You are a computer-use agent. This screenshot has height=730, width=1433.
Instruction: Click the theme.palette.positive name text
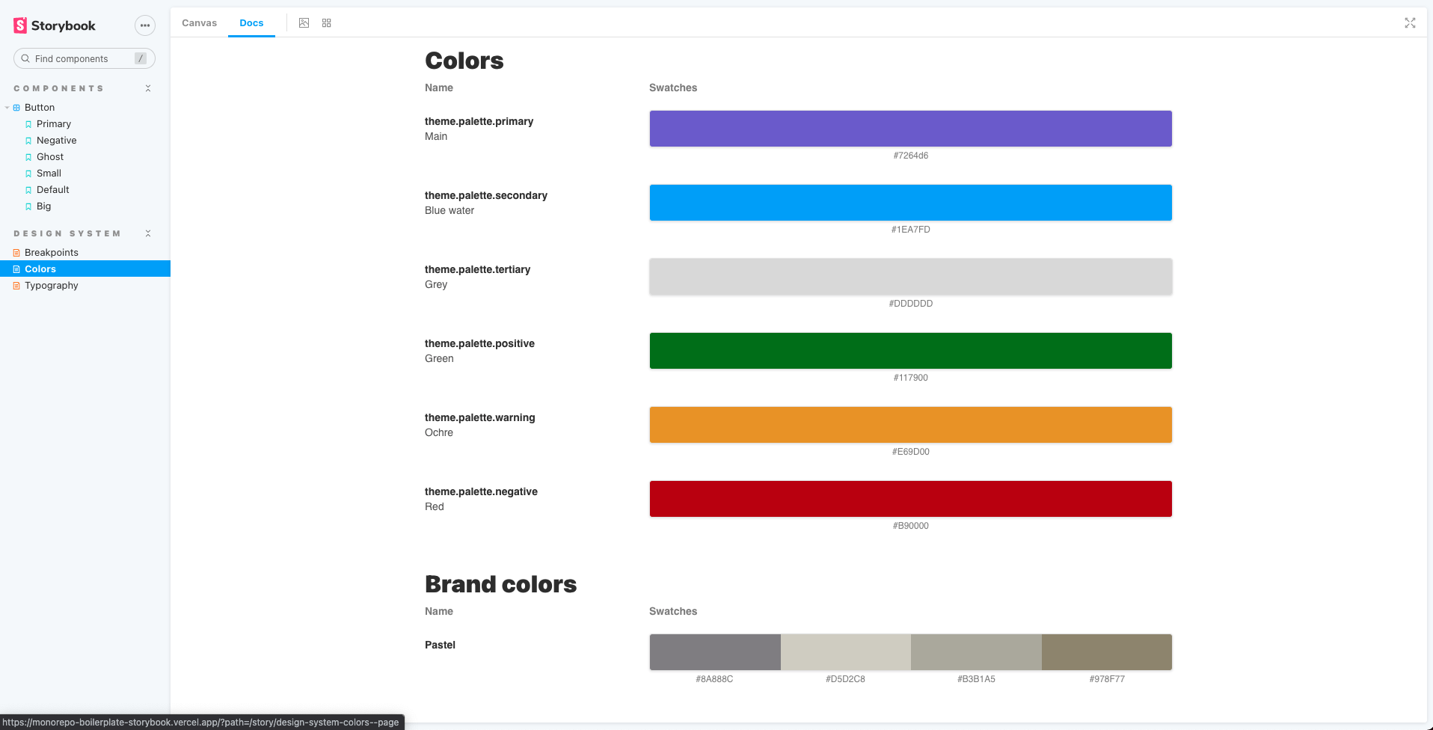(480, 343)
